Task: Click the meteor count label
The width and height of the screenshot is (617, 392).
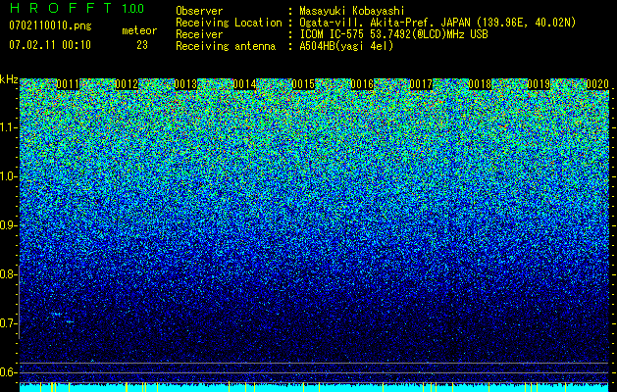Action: point(139,30)
